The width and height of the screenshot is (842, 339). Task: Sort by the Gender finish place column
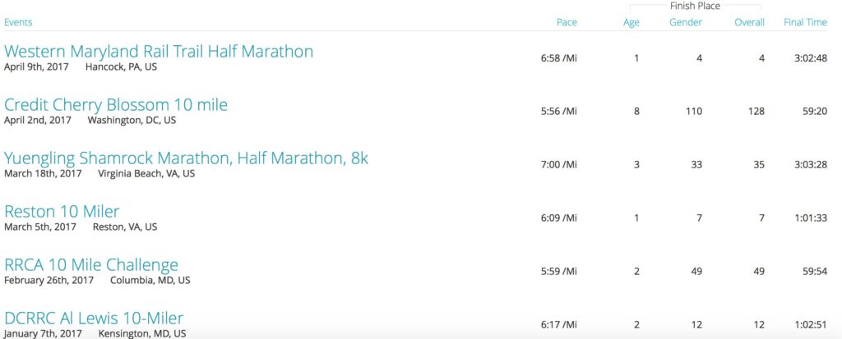point(686,22)
